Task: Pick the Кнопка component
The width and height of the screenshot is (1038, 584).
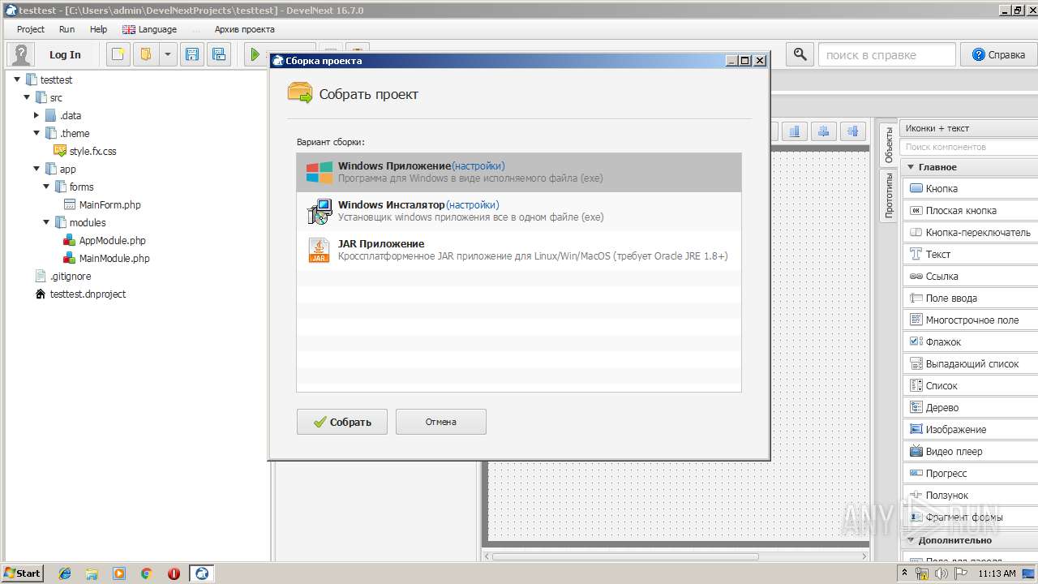Action: (971, 188)
